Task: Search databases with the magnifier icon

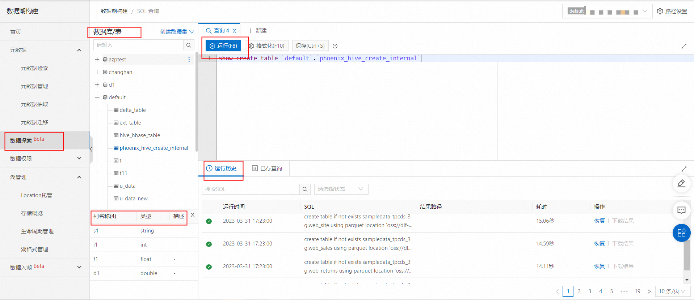Action: click(189, 45)
